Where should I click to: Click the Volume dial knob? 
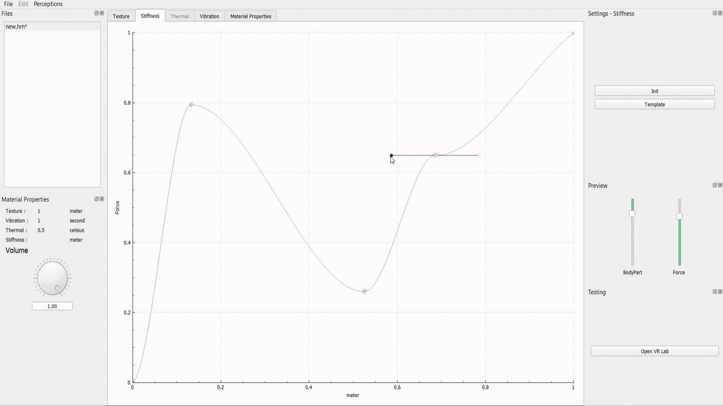click(x=52, y=278)
